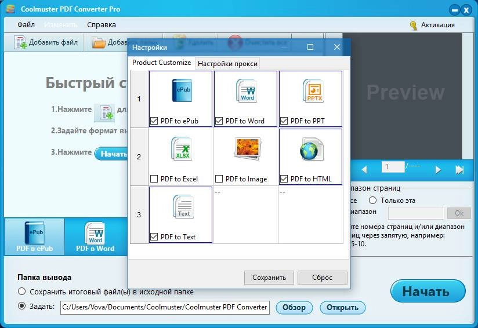Viewport: 478px width, 328px height.
Task: Select row 1 header in settings grid
Action: click(x=139, y=99)
